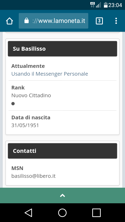The height and width of the screenshot is (222, 125).
Task: Tap the Attualmente label
Action: [28, 66]
